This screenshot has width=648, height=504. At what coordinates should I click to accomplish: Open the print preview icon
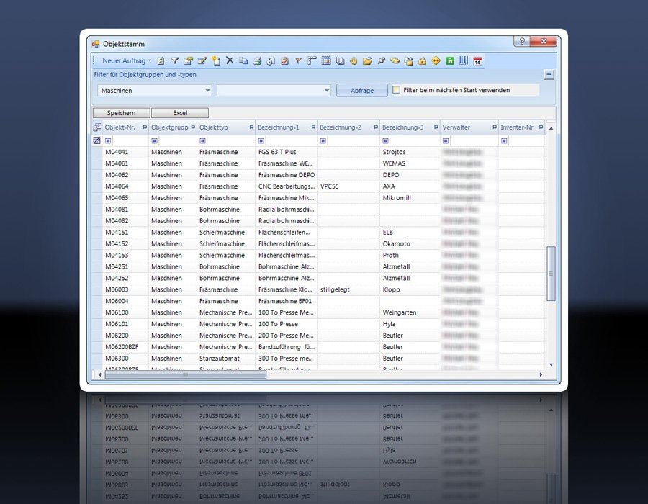click(x=271, y=60)
